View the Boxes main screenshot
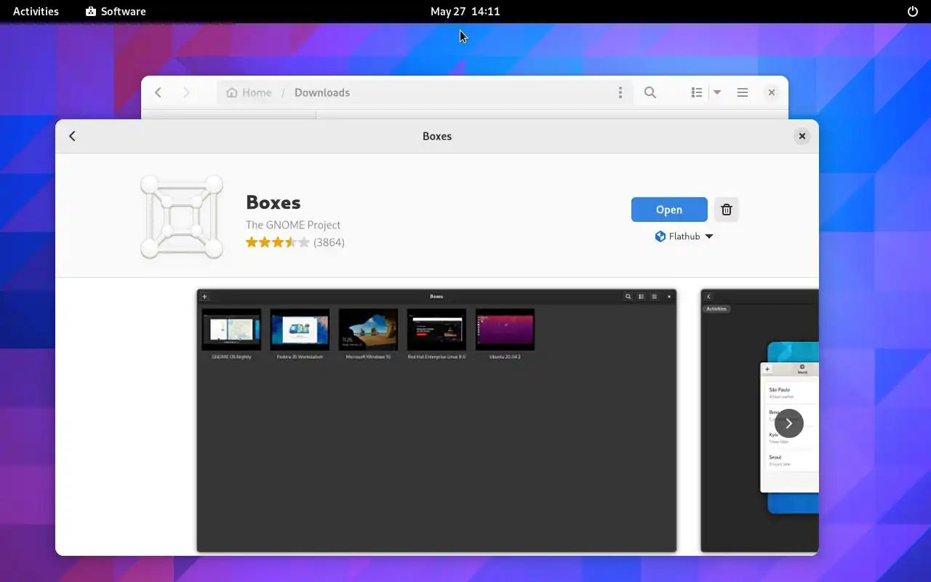The height and width of the screenshot is (582, 931). click(436, 420)
